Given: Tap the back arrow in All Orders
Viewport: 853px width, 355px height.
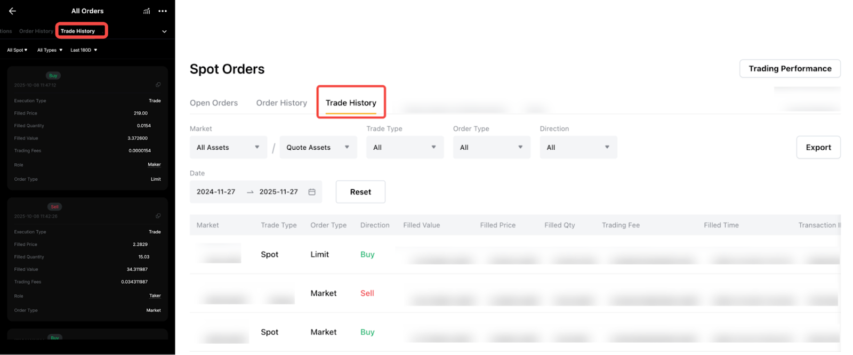Looking at the screenshot, I should pyautogui.click(x=12, y=11).
